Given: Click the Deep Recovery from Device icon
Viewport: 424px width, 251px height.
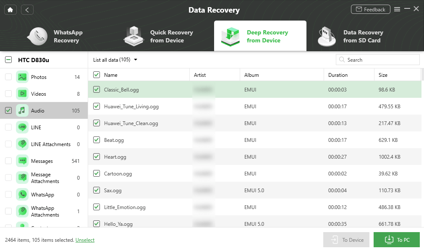Looking at the screenshot, I should [x=230, y=37].
